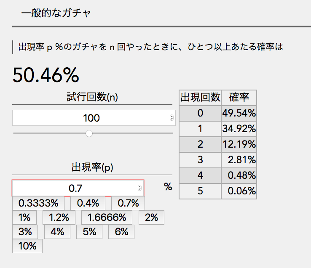
Task: Focus the trial count input showing 100
Action: [91, 118]
